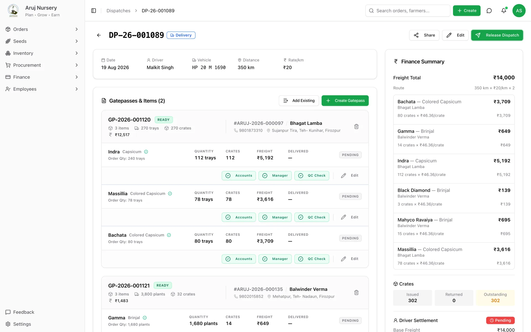Image resolution: width=531 pixels, height=332 pixels.
Task: Release the dispatch
Action: pos(497,35)
